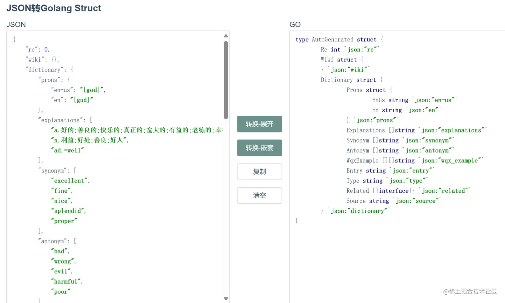
Task: Click the Entry string field line
Action: (x=390, y=171)
